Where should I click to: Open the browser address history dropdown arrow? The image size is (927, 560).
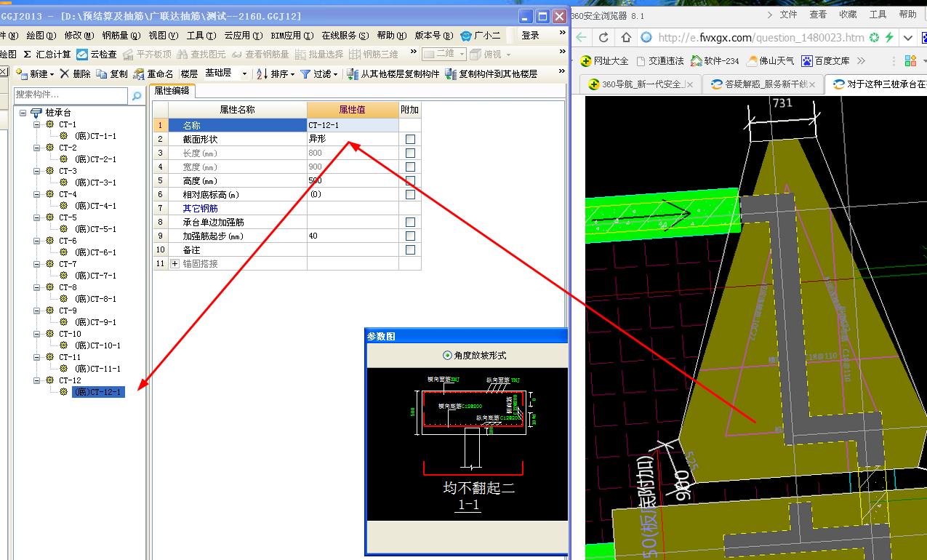coord(909,37)
